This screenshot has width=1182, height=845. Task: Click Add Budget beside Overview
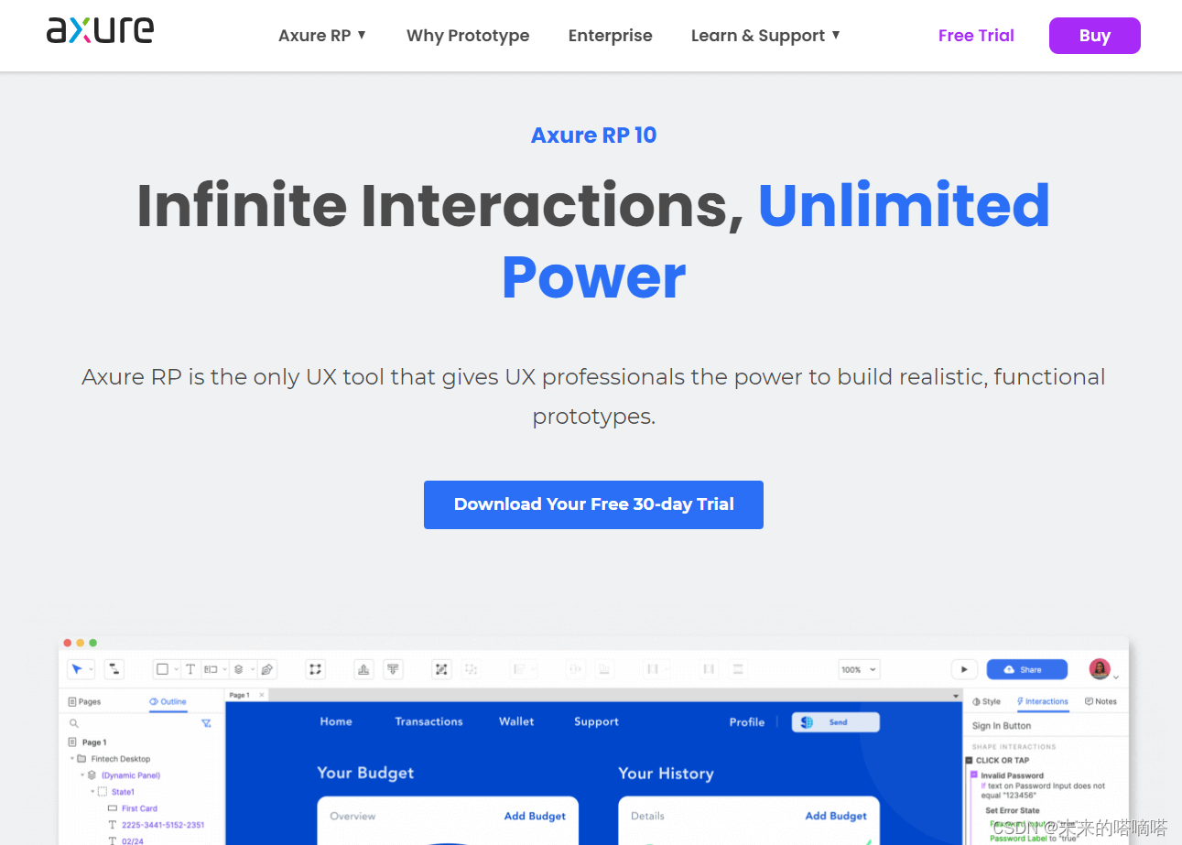(535, 816)
